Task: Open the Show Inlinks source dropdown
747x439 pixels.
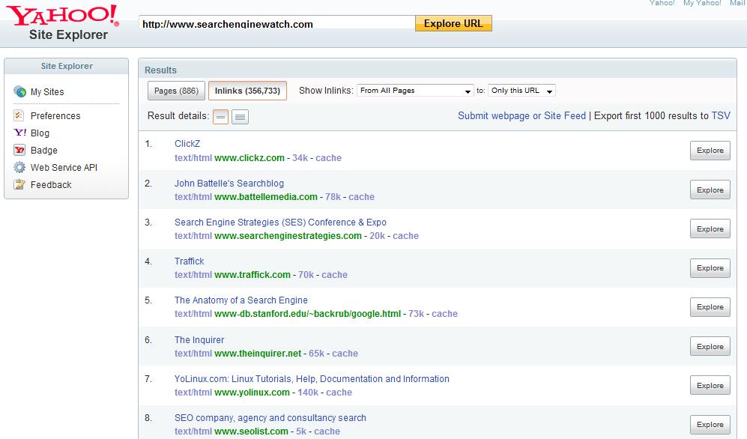Action: [415, 90]
